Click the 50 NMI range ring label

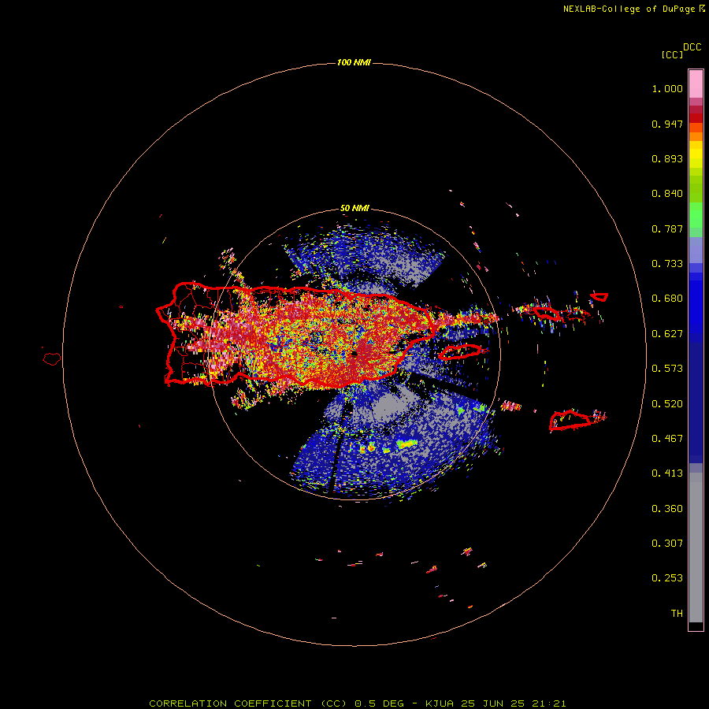[x=354, y=209]
